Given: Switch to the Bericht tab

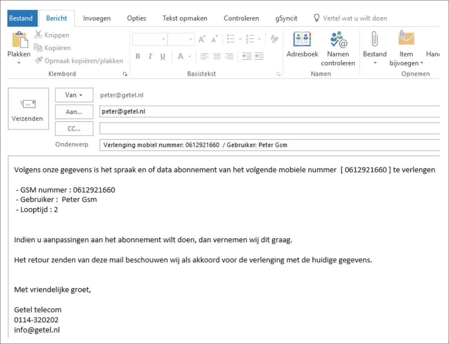Looking at the screenshot, I should (x=56, y=18).
